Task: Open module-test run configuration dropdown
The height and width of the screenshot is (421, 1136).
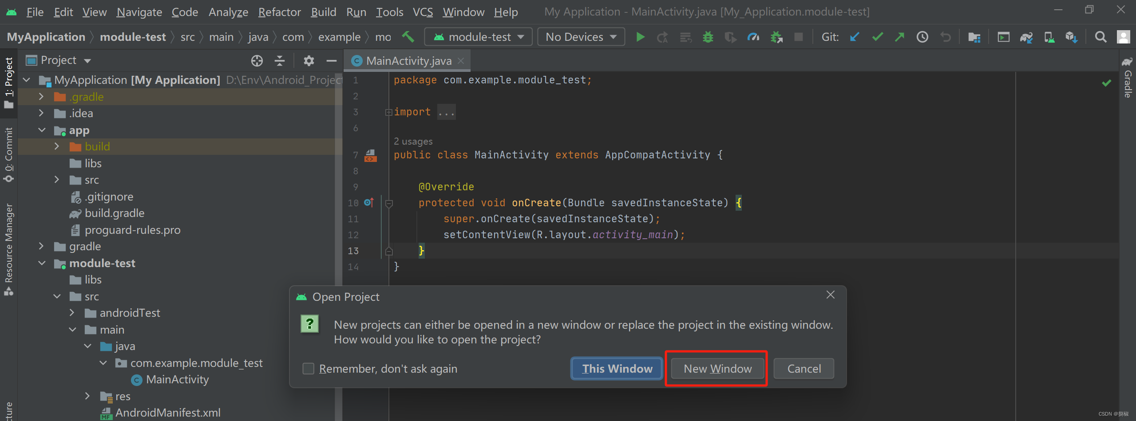Action: pyautogui.click(x=479, y=37)
